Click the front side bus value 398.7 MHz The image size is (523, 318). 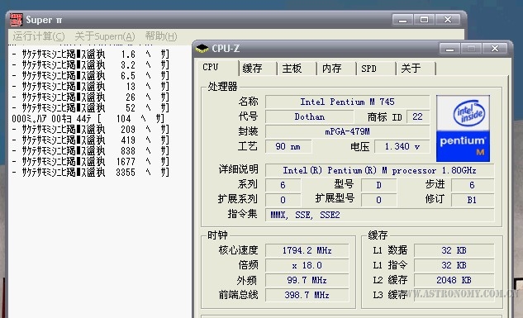[x=307, y=295]
